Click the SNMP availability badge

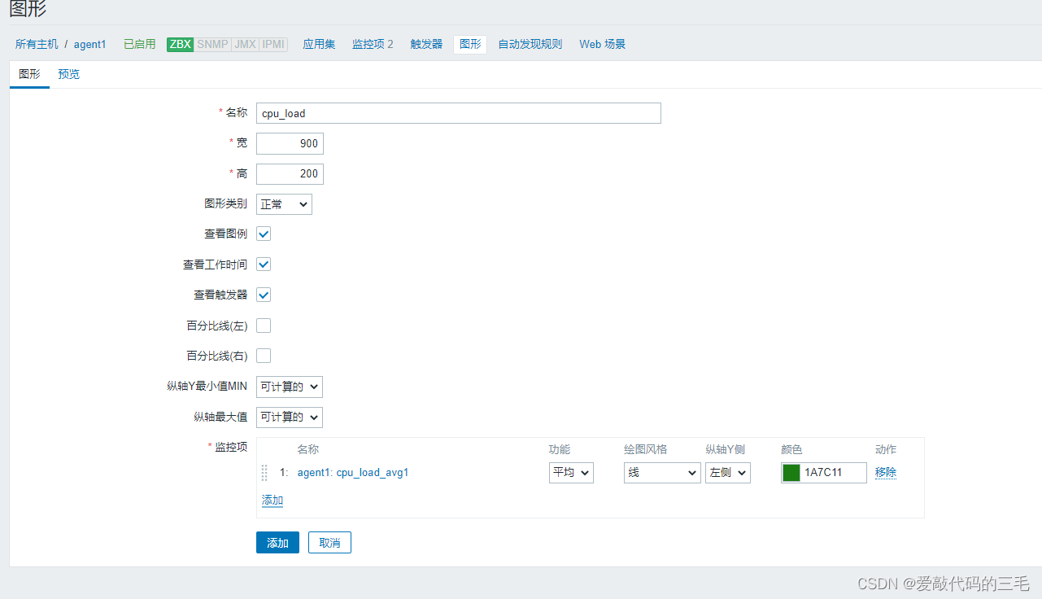tap(212, 45)
